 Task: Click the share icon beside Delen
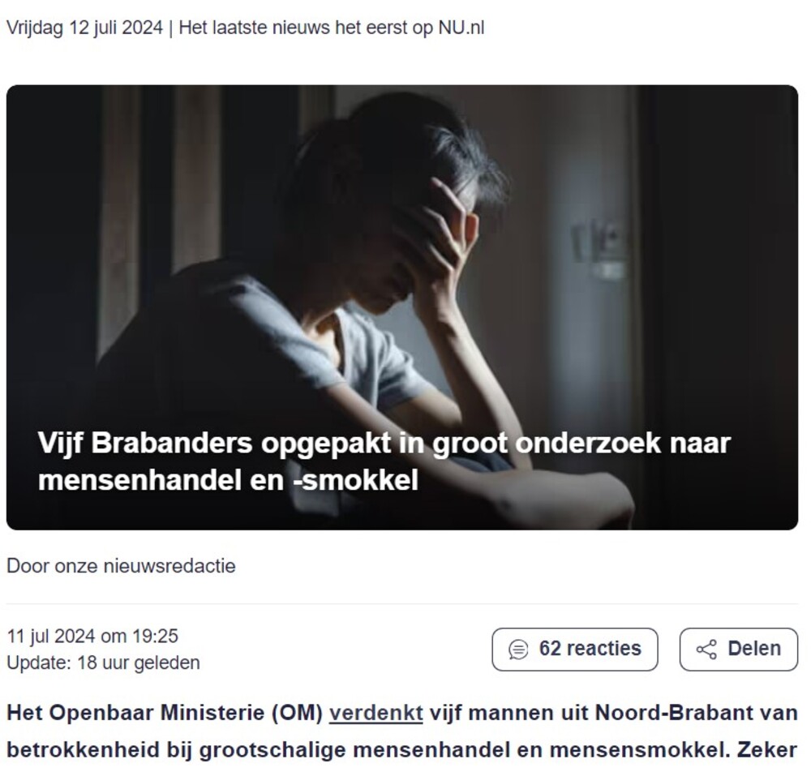tap(706, 650)
